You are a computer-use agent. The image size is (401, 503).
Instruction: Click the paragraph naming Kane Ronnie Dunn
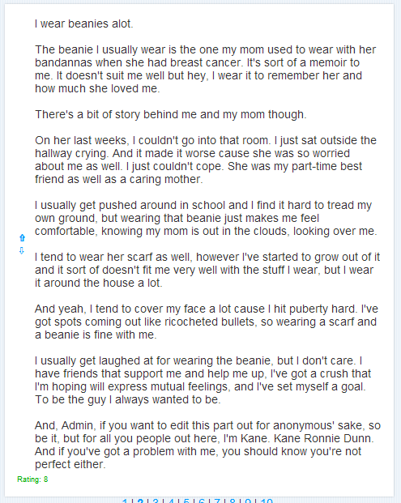tap(207, 445)
